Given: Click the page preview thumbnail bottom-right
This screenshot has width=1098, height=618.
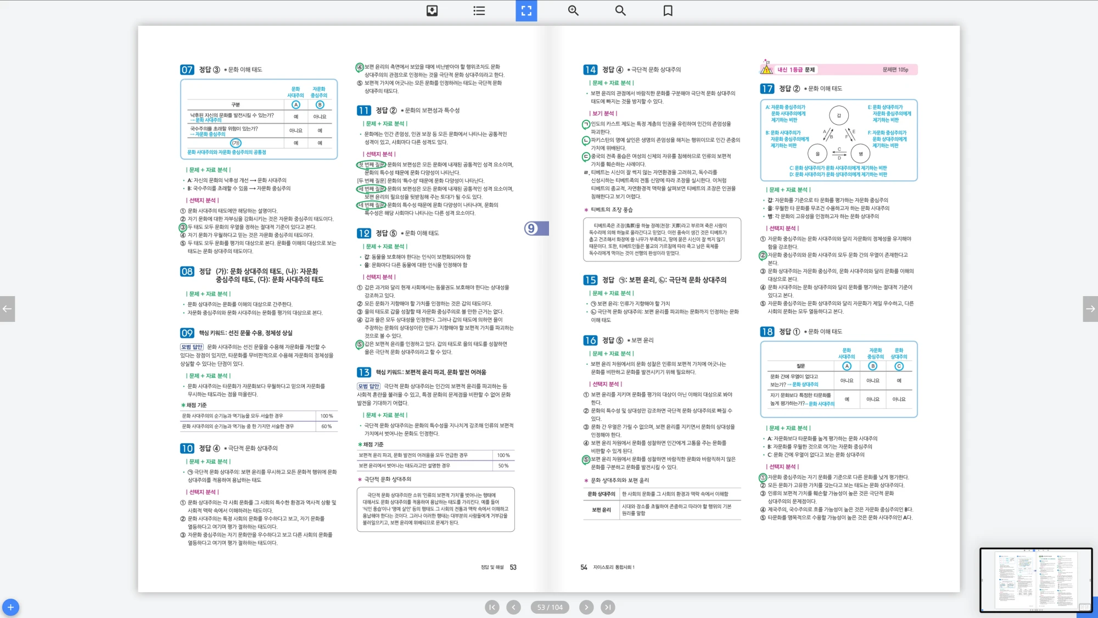Looking at the screenshot, I should [x=1035, y=580].
